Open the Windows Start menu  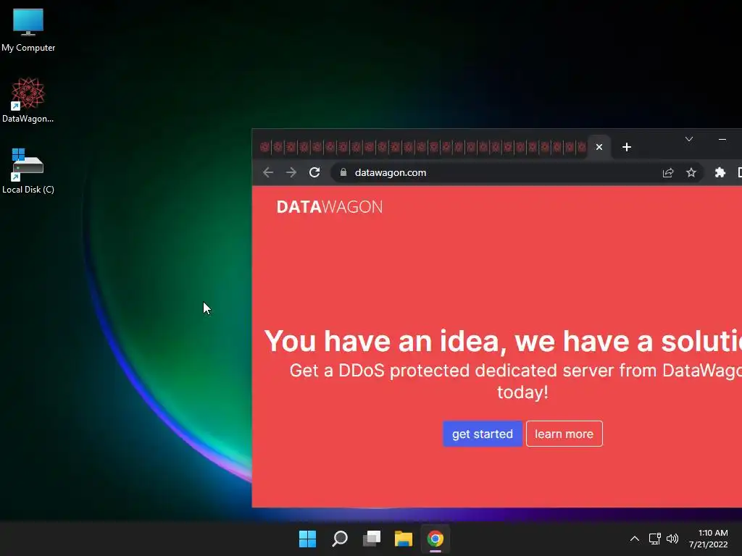307,539
